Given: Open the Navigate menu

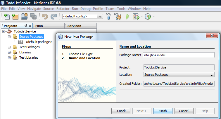Looking at the screenshot, I should click(x=34, y=9).
